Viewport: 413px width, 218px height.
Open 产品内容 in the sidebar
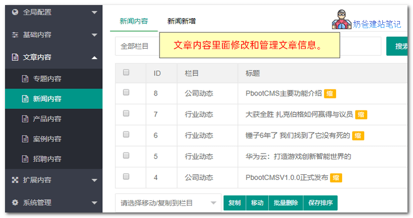pos(54,119)
